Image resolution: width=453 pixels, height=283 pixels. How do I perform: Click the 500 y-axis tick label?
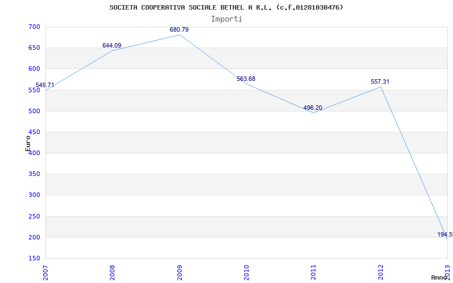[x=34, y=111]
